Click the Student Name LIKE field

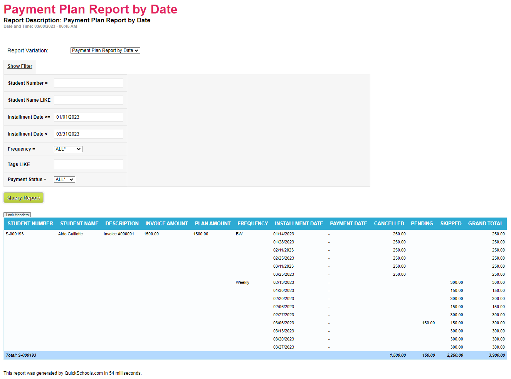point(88,100)
